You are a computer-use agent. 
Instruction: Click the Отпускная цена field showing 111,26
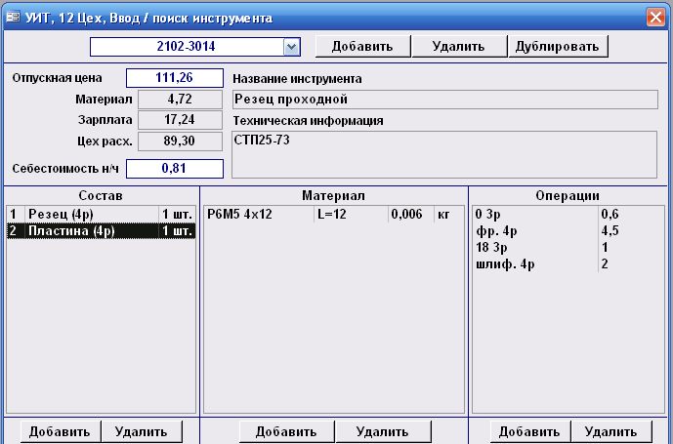[174, 78]
